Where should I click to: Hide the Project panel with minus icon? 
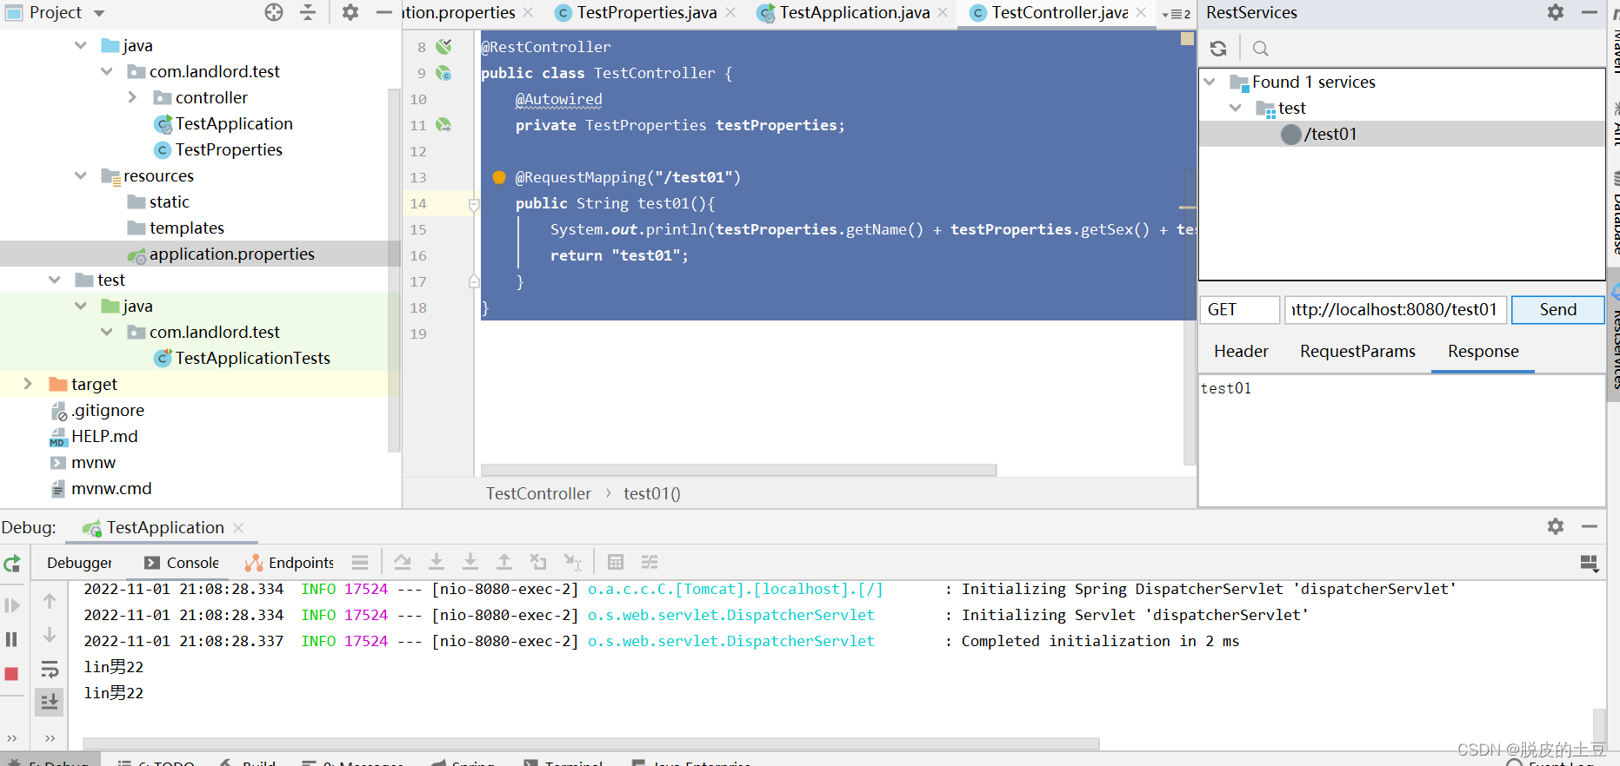point(384,12)
